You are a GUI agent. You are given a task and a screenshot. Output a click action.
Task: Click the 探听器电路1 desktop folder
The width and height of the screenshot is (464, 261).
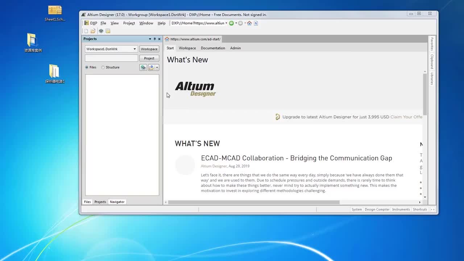[x=55, y=74]
